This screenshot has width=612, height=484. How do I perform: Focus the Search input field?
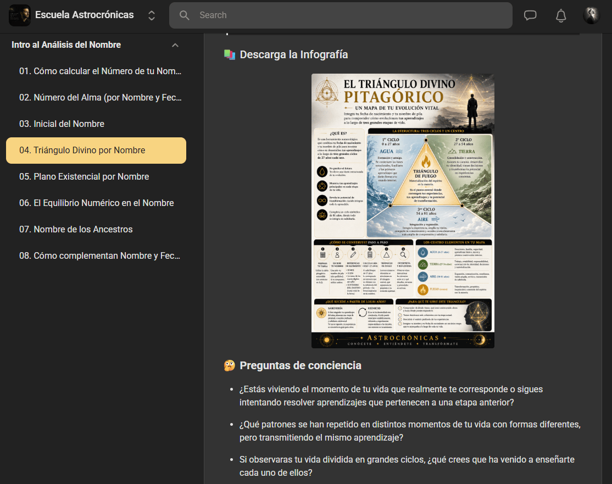click(x=341, y=15)
